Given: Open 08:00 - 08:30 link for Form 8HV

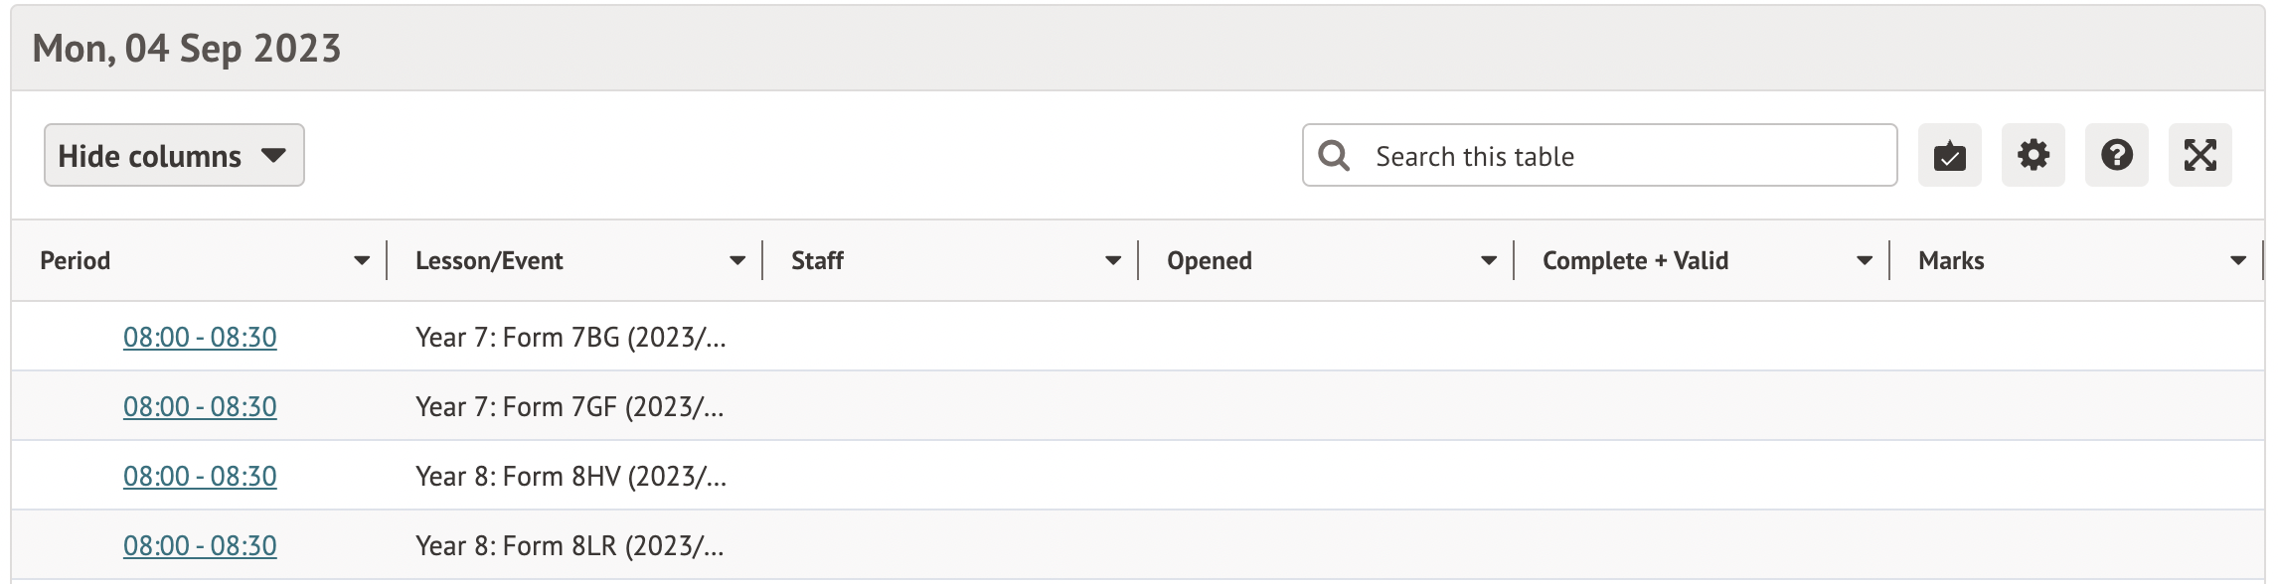Looking at the screenshot, I should (200, 477).
